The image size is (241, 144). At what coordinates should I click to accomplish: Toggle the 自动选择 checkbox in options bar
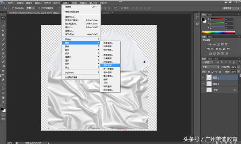(12, 8)
